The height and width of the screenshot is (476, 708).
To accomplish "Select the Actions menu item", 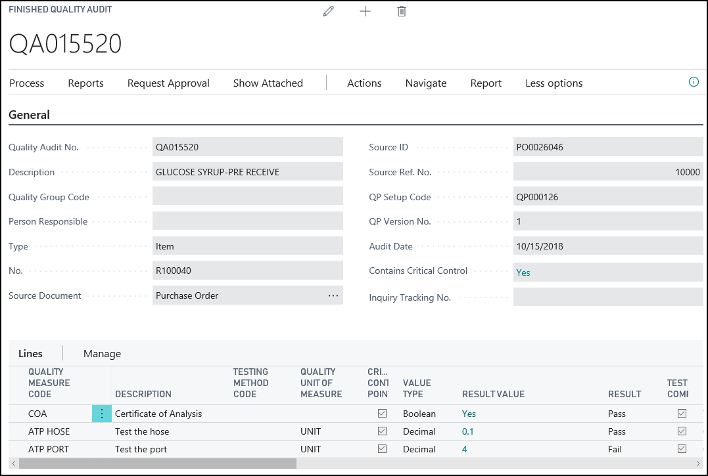I will tap(364, 83).
